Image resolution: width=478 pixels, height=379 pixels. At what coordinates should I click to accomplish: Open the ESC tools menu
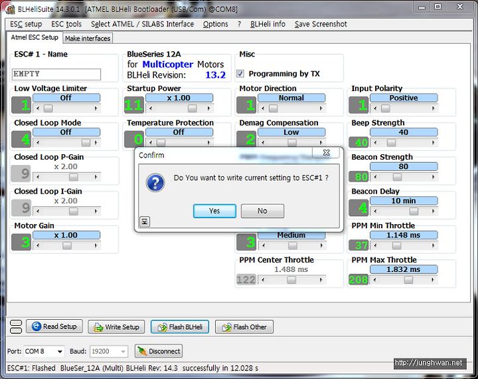66,24
